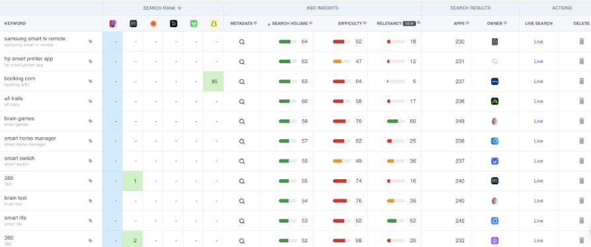Open metadata search for samsung smart tv remote
Image resolution: width=591 pixels, height=247 pixels.
click(x=242, y=41)
